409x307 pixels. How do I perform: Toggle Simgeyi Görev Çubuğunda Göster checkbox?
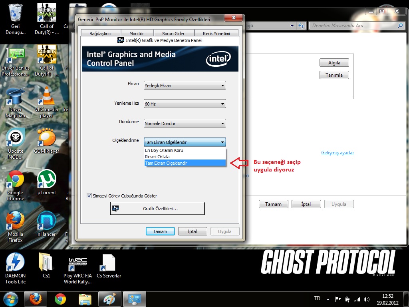[89, 196]
